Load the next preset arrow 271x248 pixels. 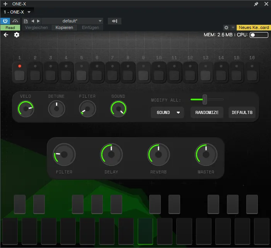tap(38, 21)
